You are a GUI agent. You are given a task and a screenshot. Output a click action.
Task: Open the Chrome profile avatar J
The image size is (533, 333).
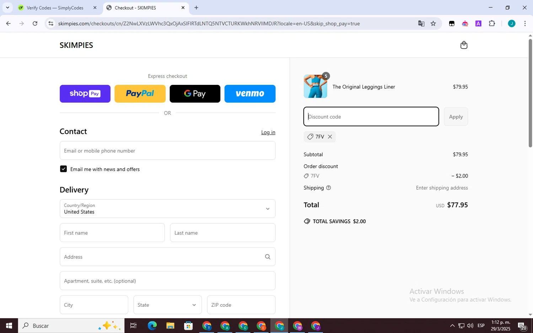pyautogui.click(x=511, y=23)
